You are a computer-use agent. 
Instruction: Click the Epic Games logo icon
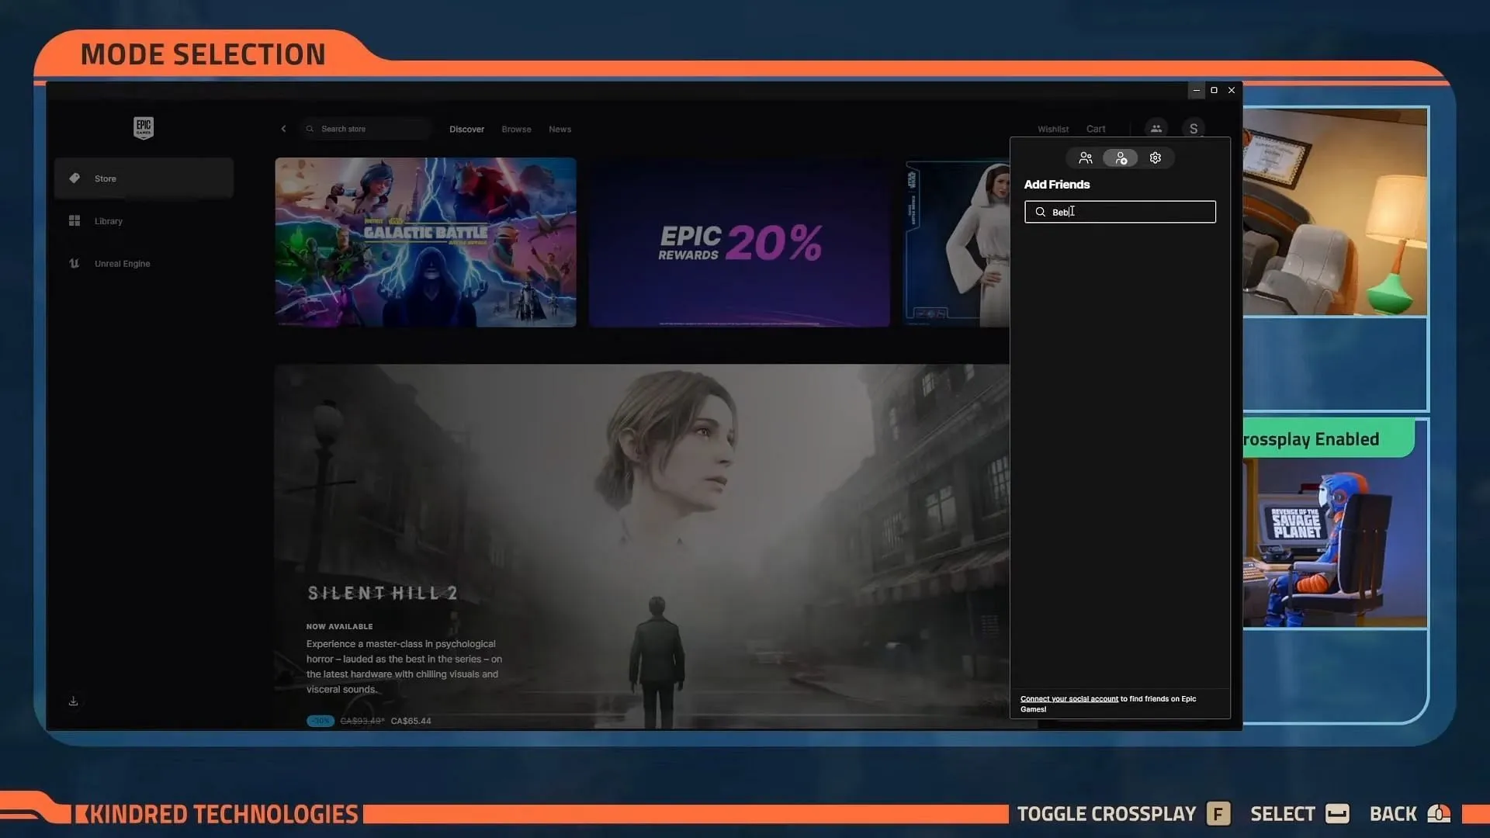144,128
